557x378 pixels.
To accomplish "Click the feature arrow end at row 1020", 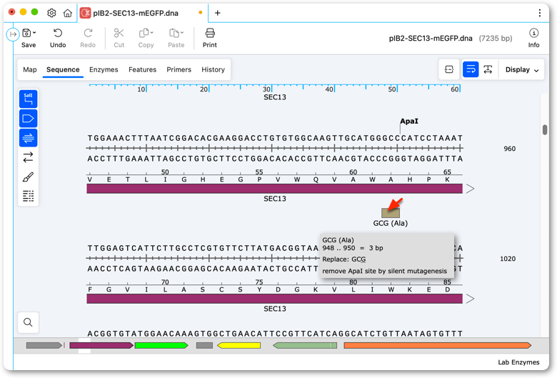I will coord(470,299).
